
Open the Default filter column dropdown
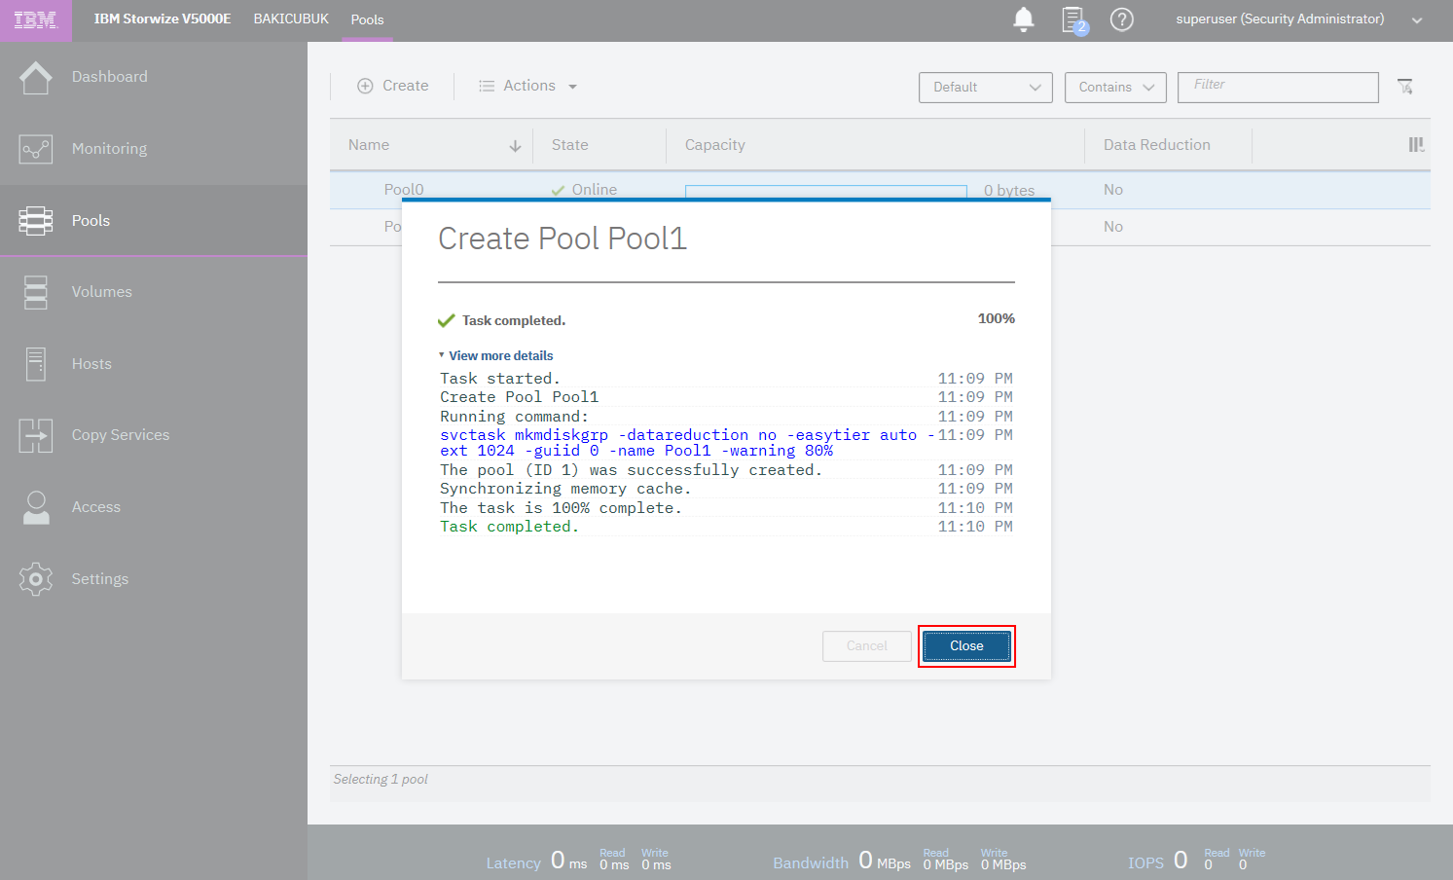(x=986, y=87)
